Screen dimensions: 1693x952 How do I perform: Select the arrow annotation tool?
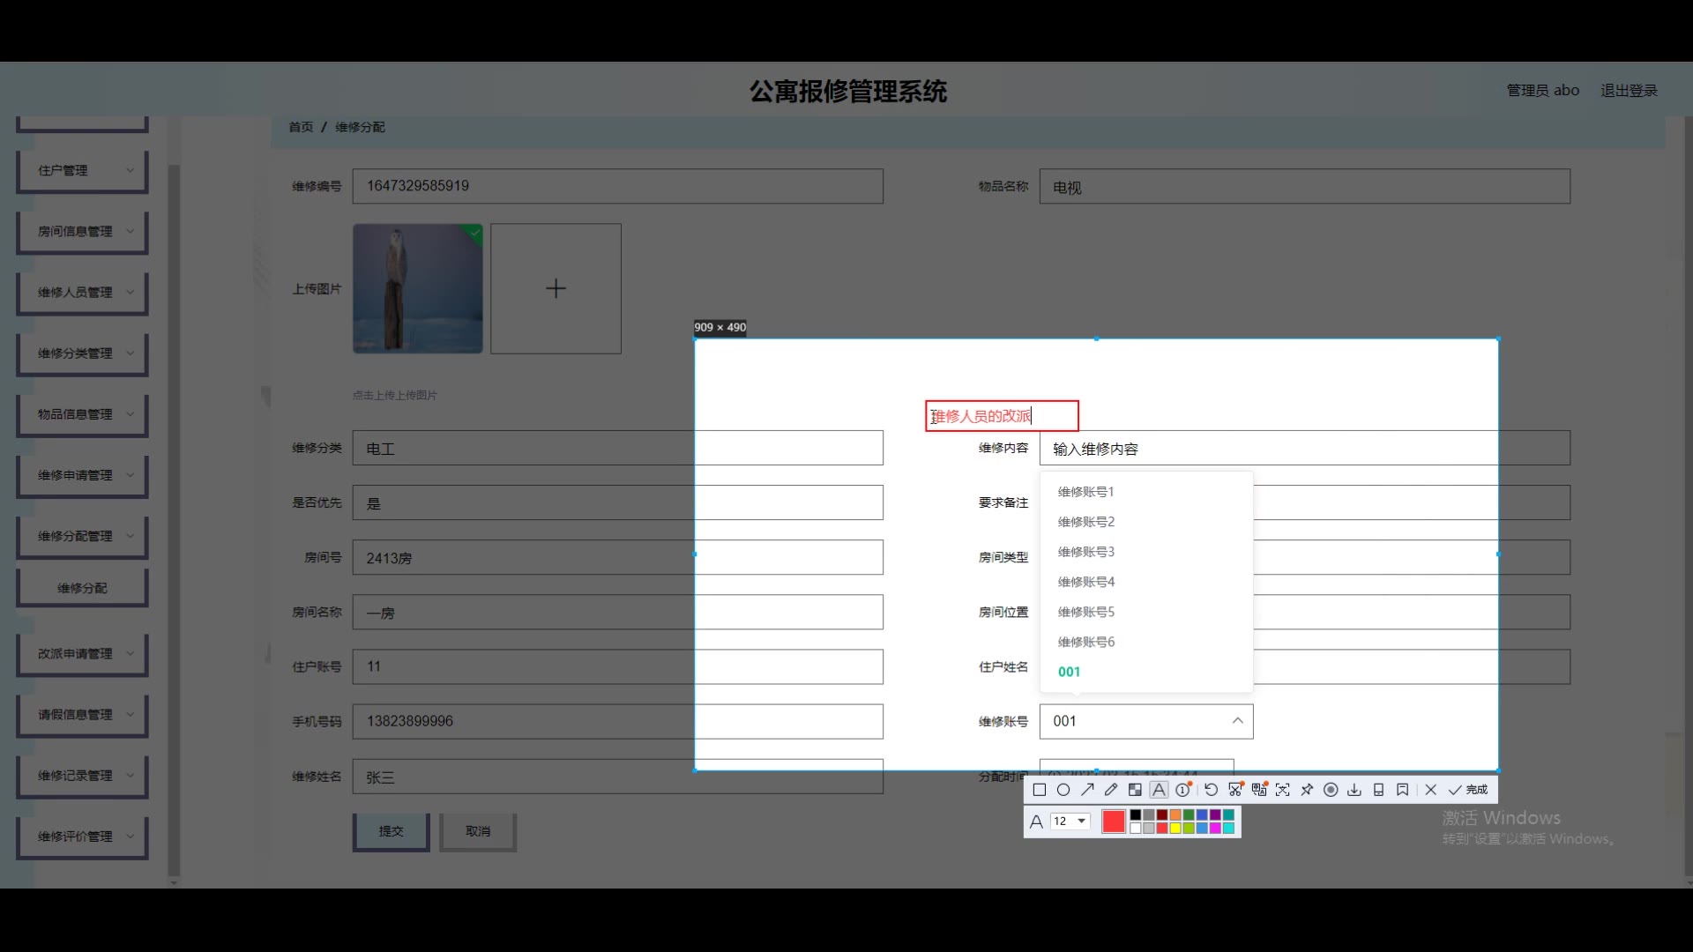(x=1087, y=790)
